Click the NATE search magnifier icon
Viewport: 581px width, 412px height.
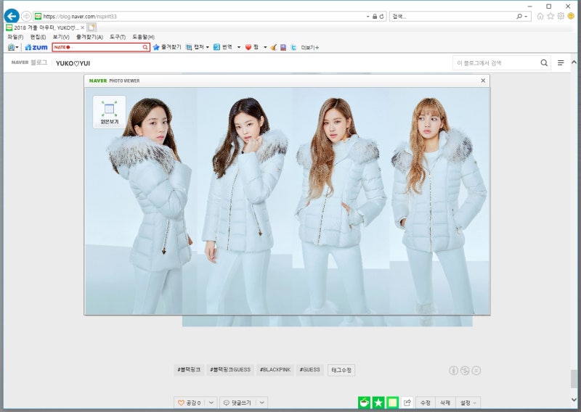click(x=145, y=47)
